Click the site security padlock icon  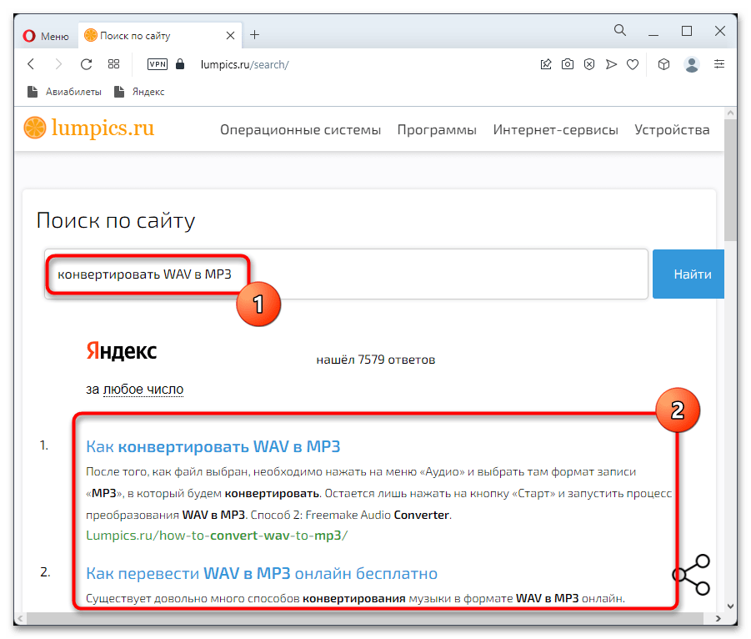[x=180, y=63]
